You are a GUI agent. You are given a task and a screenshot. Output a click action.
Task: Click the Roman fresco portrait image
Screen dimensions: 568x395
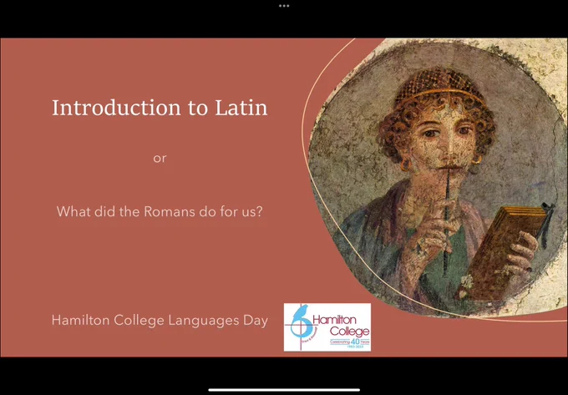437,177
